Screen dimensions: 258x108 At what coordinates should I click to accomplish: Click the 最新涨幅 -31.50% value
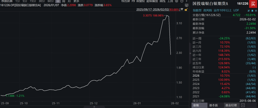(x=250, y=28)
